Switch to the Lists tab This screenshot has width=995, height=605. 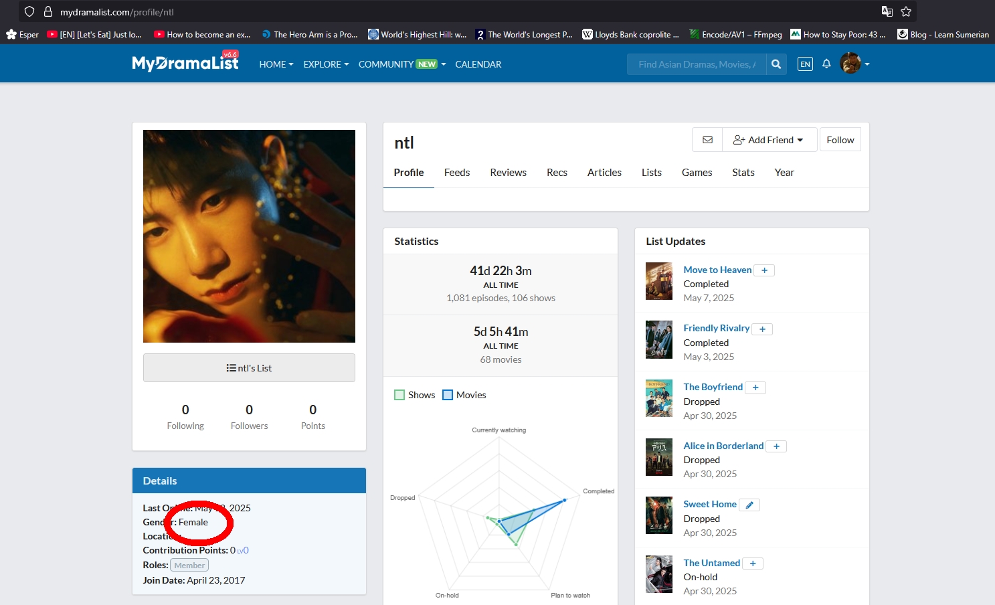click(x=652, y=173)
